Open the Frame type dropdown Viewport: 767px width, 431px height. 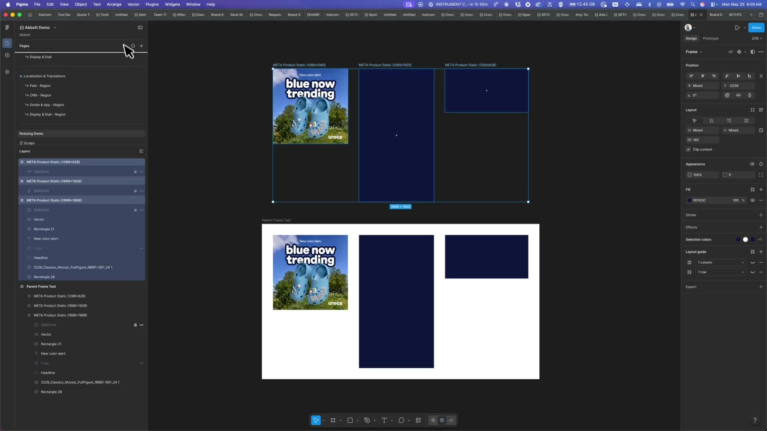tap(694, 52)
